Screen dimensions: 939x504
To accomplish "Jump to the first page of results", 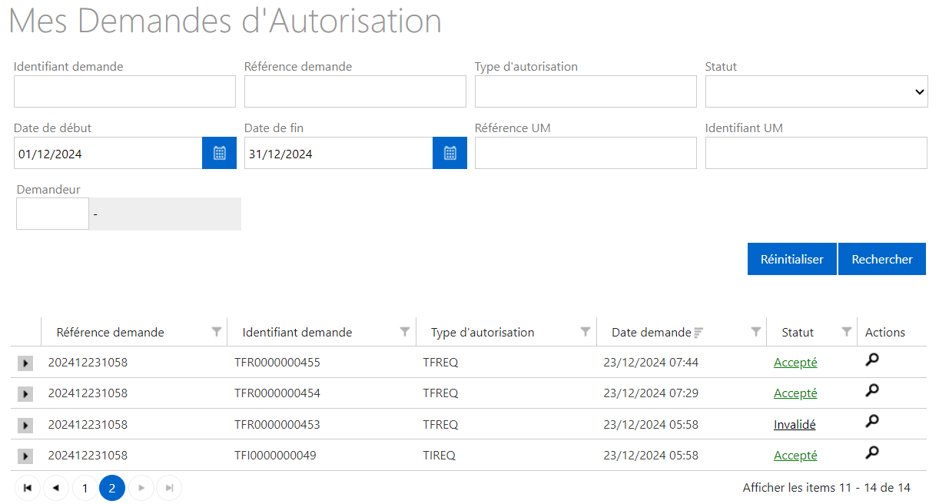I will pos(28,488).
